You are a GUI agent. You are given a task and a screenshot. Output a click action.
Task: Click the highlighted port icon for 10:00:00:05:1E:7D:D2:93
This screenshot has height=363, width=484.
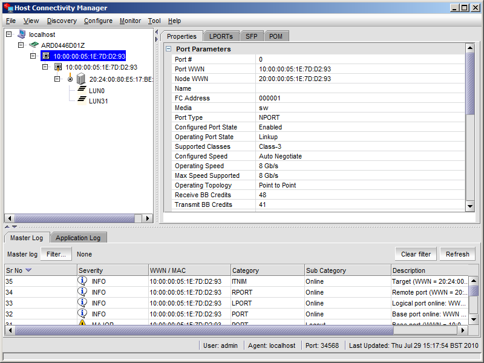click(46, 56)
